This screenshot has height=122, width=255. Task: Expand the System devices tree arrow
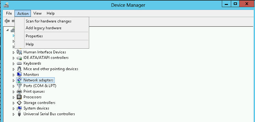[x=14, y=108]
